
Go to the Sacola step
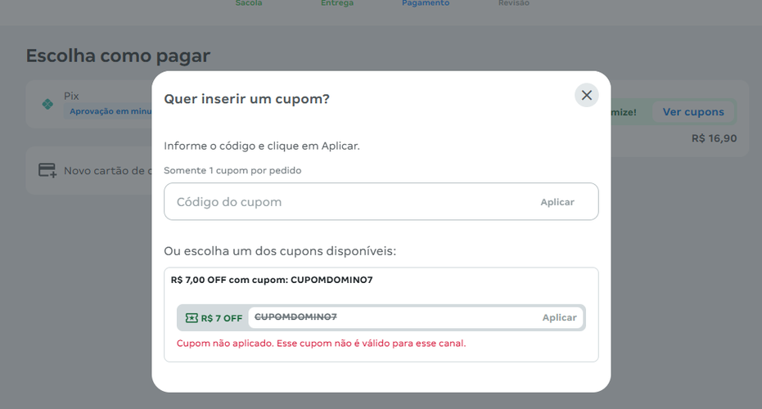[249, 3]
